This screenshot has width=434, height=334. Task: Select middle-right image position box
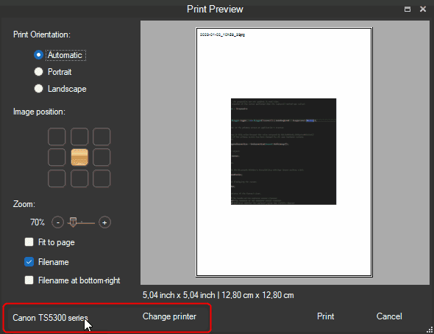pyautogui.click(x=102, y=157)
